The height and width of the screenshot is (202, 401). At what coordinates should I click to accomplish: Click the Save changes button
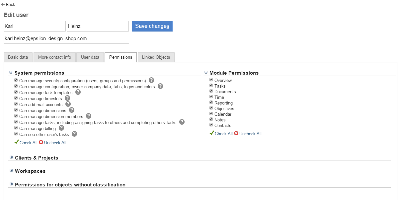pyautogui.click(x=152, y=26)
